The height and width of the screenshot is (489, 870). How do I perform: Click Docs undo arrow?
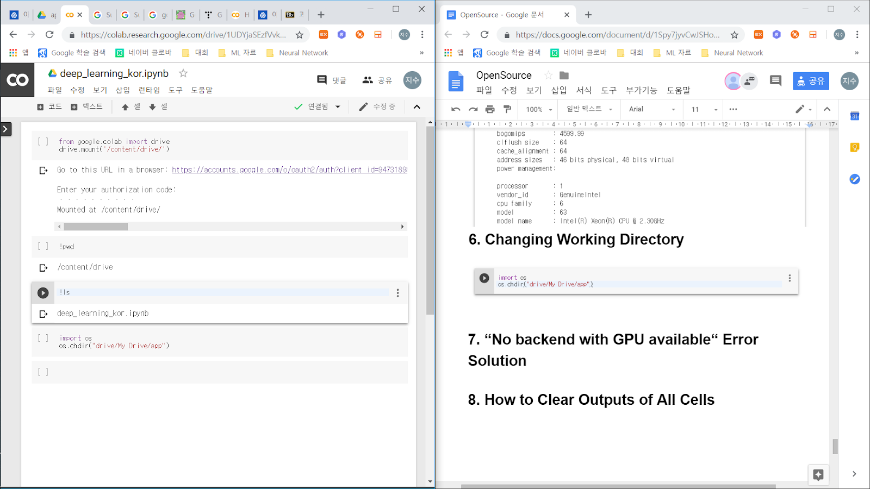pyautogui.click(x=456, y=109)
